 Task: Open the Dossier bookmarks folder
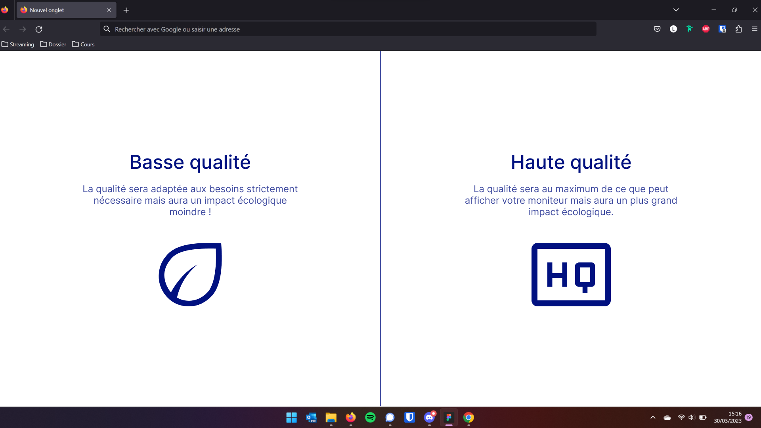click(53, 44)
